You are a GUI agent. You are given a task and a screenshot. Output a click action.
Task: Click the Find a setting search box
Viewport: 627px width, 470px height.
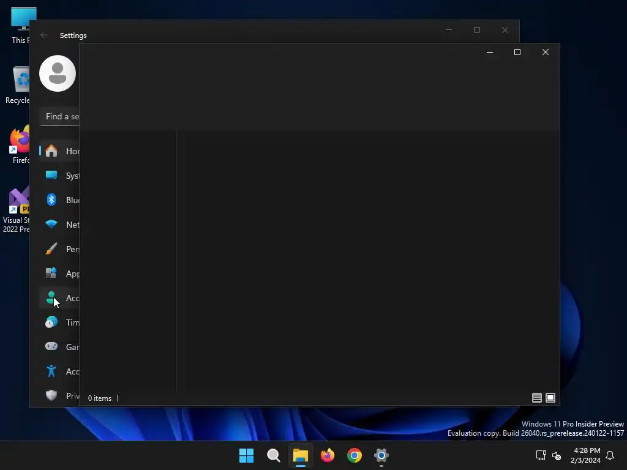coord(59,117)
